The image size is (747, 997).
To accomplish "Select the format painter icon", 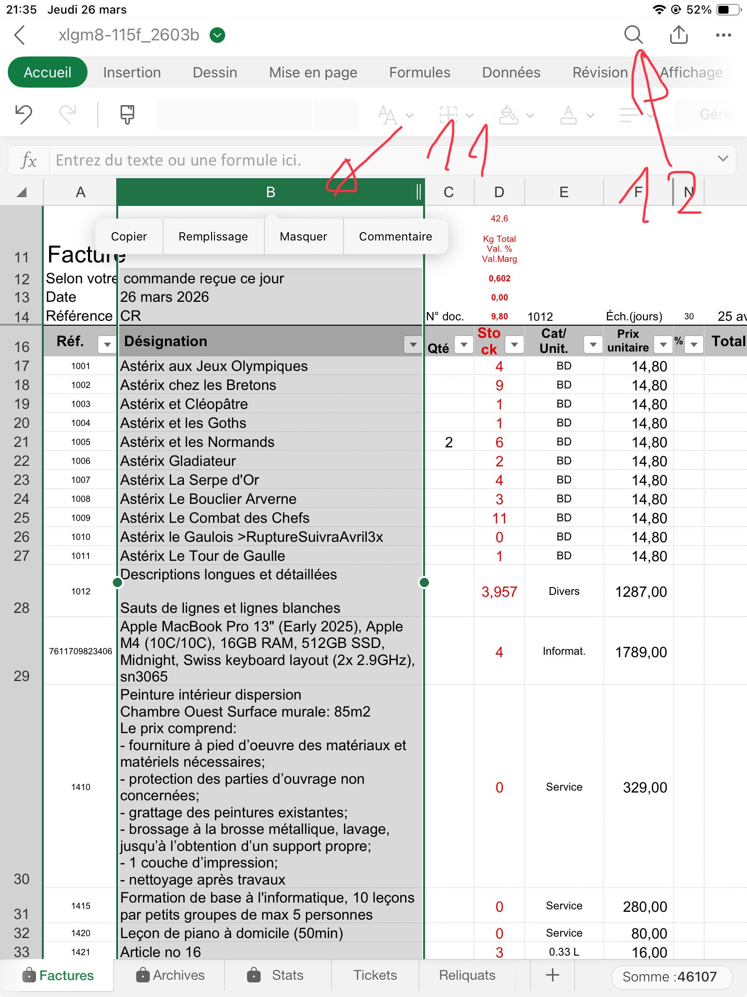I will coord(127,115).
